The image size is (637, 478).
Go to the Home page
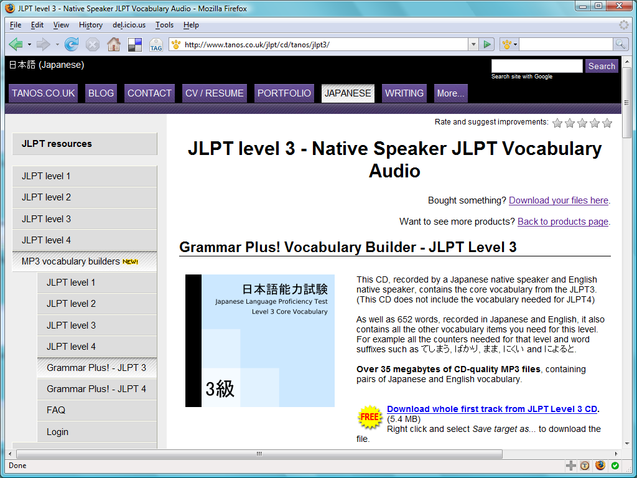[114, 44]
